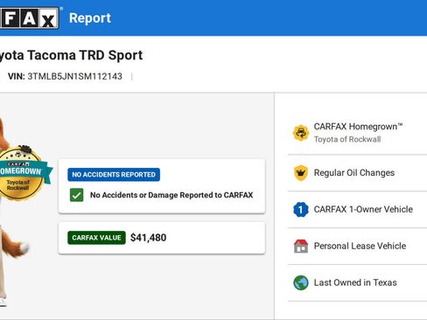Select the $41,480 value amount
Image resolution: width=427 pixels, height=320 pixels.
(149, 238)
